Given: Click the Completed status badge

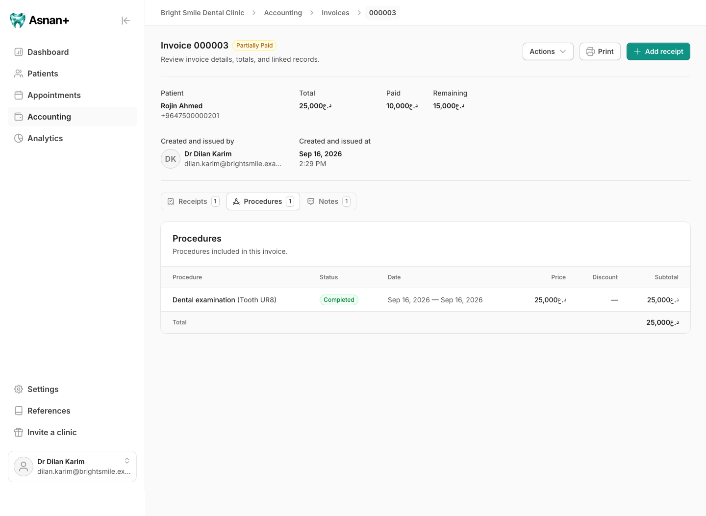Looking at the screenshot, I should coord(339,300).
